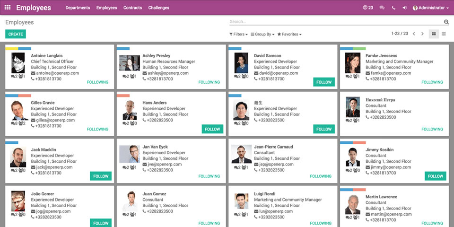The width and height of the screenshot is (454, 227).
Task: Click the search magnifier icon
Action: click(x=446, y=22)
